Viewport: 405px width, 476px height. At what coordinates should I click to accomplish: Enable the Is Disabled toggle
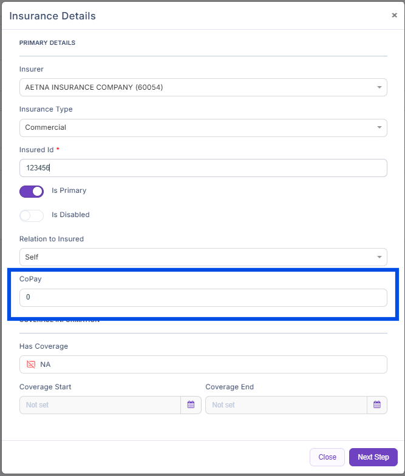click(32, 215)
